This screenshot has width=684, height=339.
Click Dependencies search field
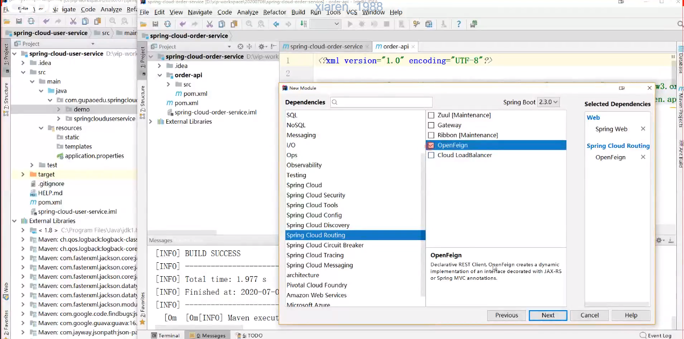381,102
